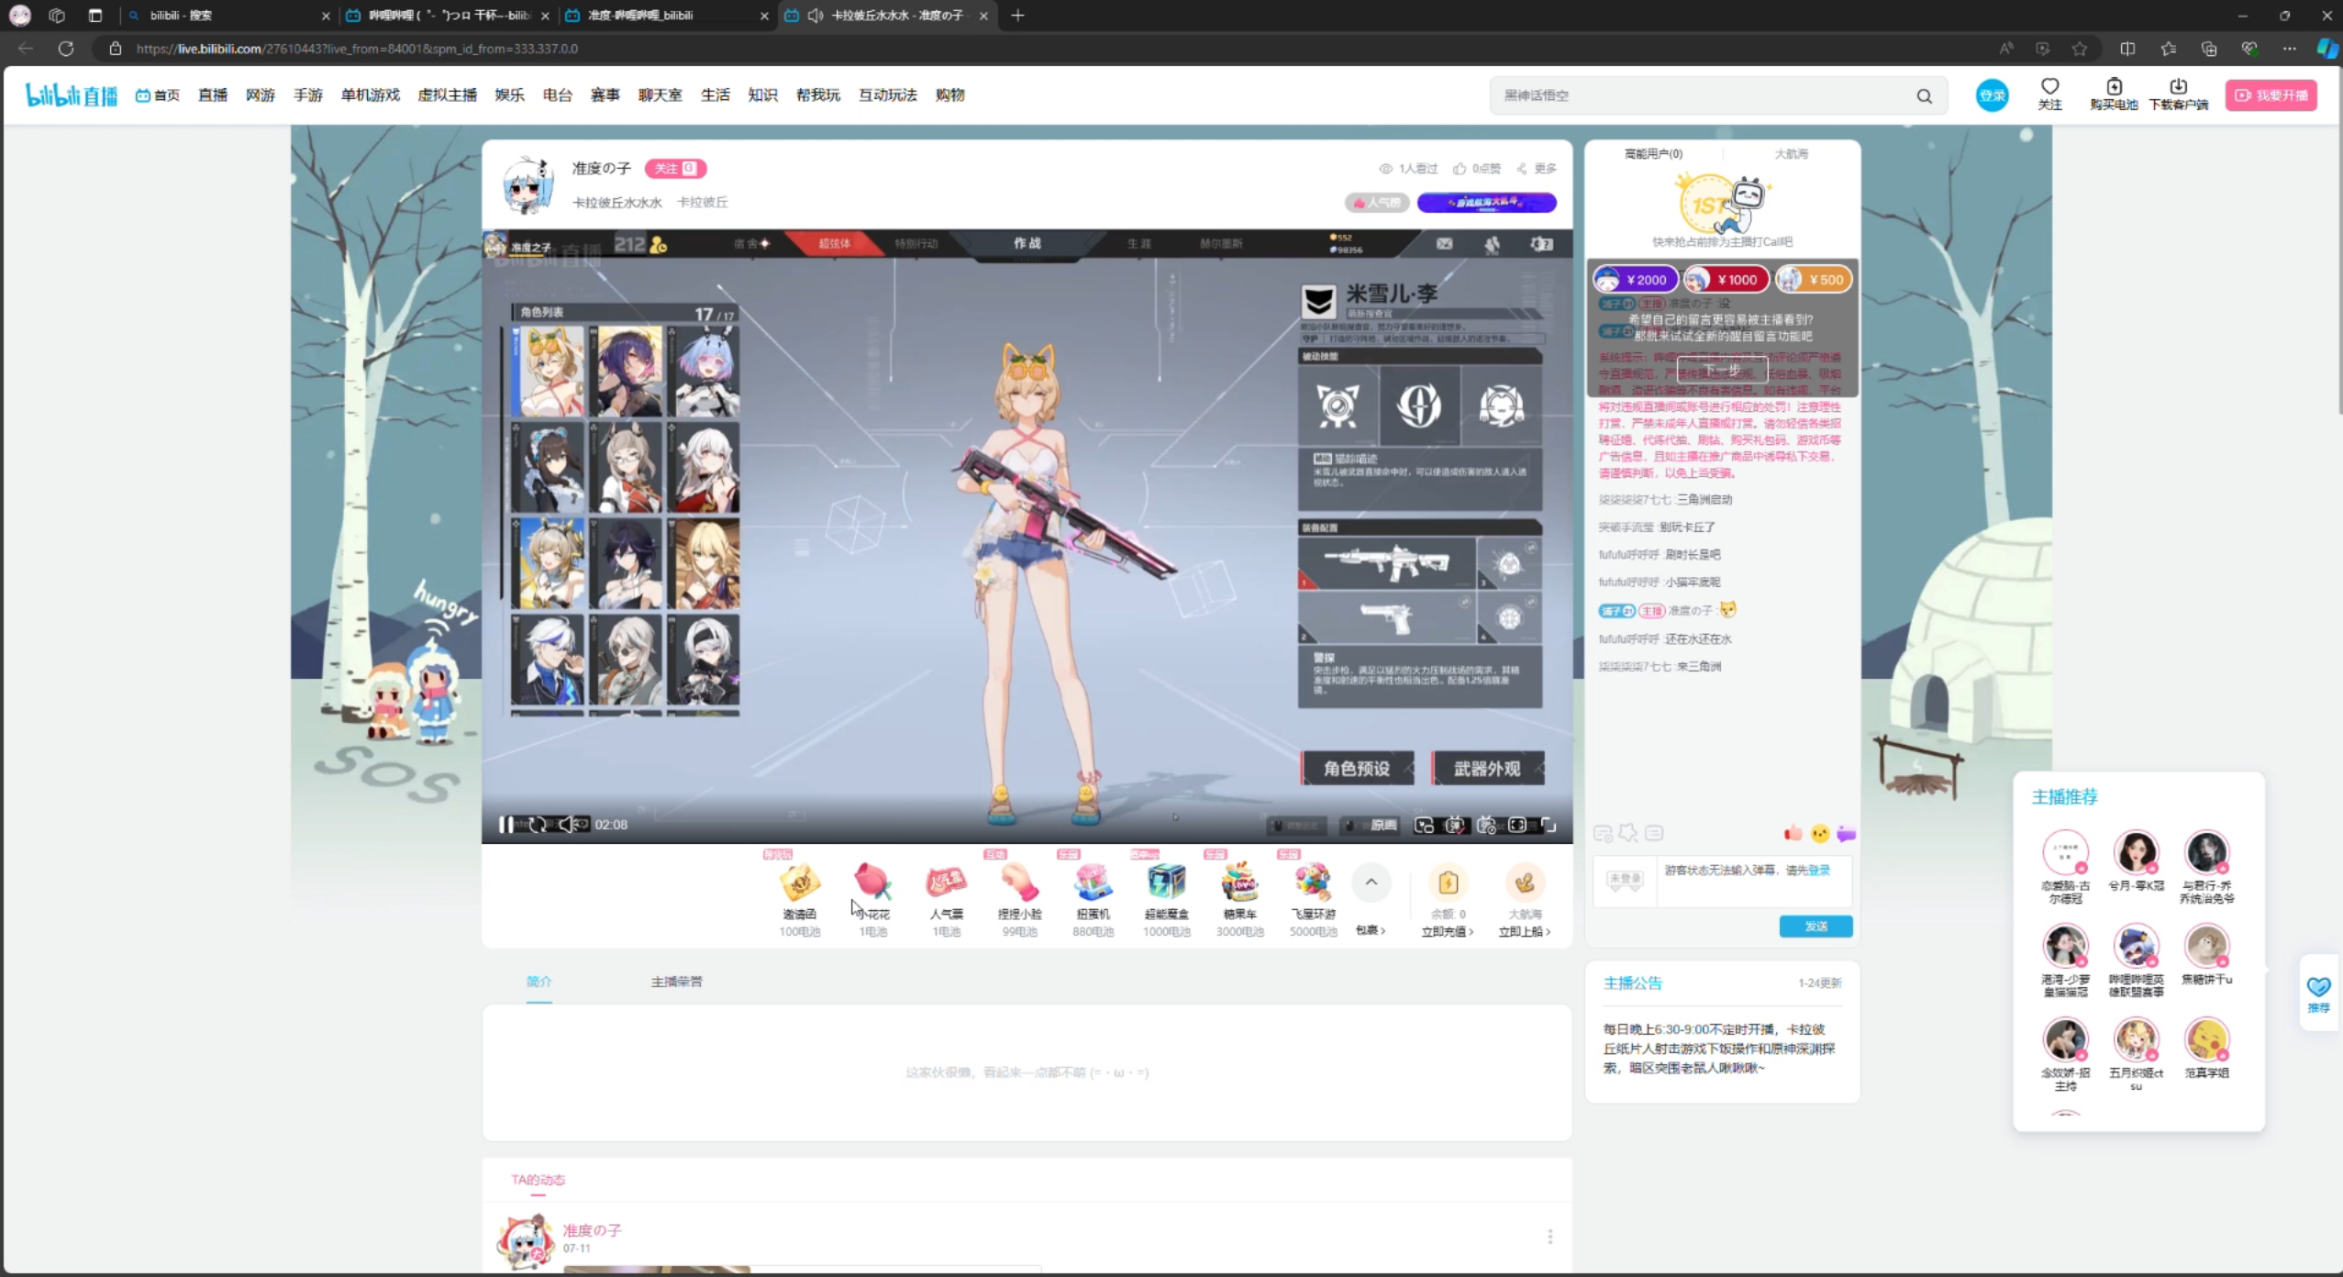Click the pink 我要开播 button
Viewport: 2343px width, 1277px height.
2271,95
